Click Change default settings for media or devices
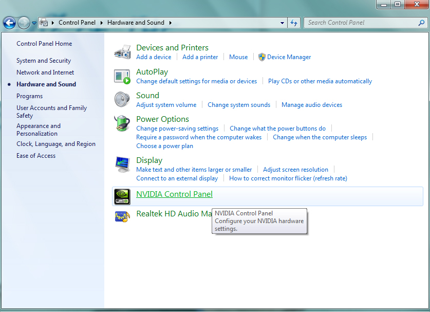The width and height of the screenshot is (430, 312). [196, 81]
